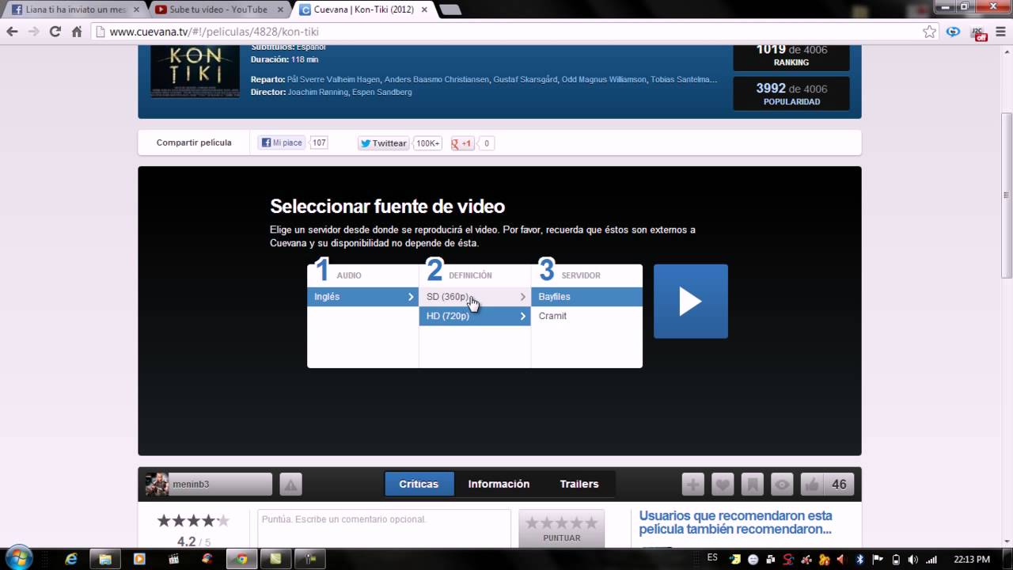This screenshot has width=1013, height=570.
Task: Click the network signal tray icon
Action: tap(931, 559)
